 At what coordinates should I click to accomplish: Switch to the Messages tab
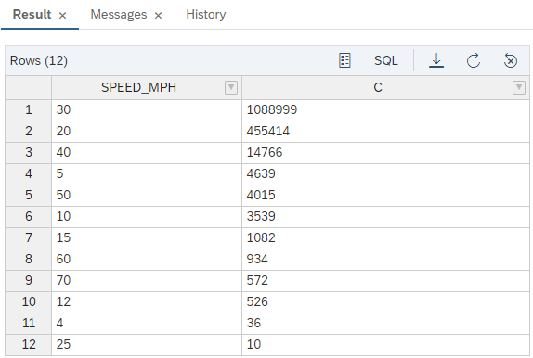119,14
